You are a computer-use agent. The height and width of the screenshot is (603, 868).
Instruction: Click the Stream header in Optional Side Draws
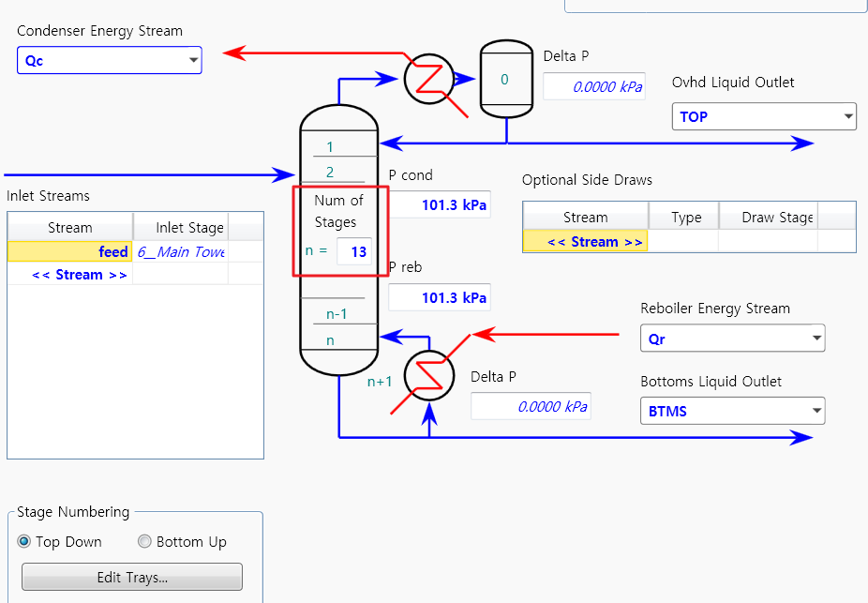(585, 217)
